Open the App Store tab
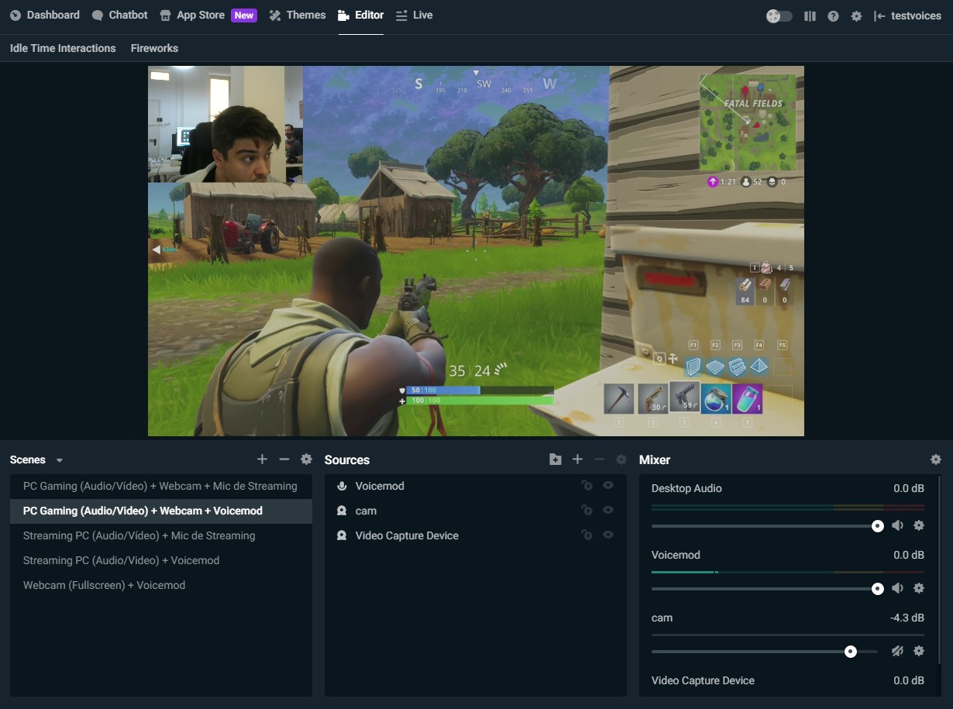The height and width of the screenshot is (709, 953). 192,15
